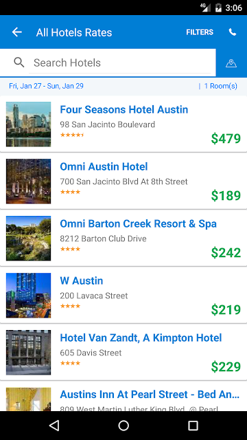
Task: Tap the phone call icon
Action: [233, 32]
